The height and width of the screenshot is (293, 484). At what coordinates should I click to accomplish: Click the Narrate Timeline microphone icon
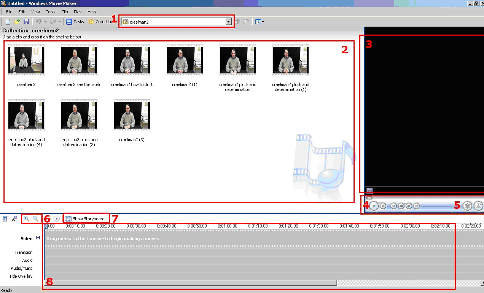click(x=14, y=219)
